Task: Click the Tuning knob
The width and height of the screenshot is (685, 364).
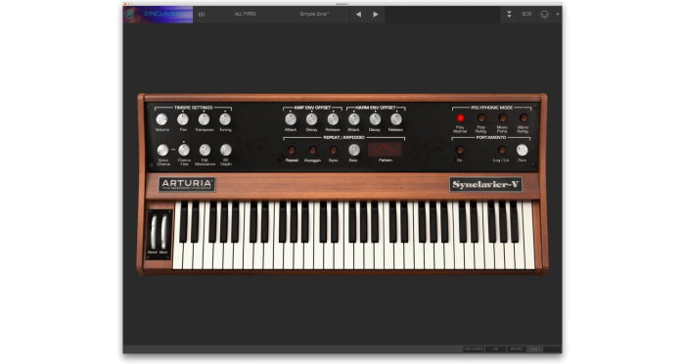Action: [225, 119]
